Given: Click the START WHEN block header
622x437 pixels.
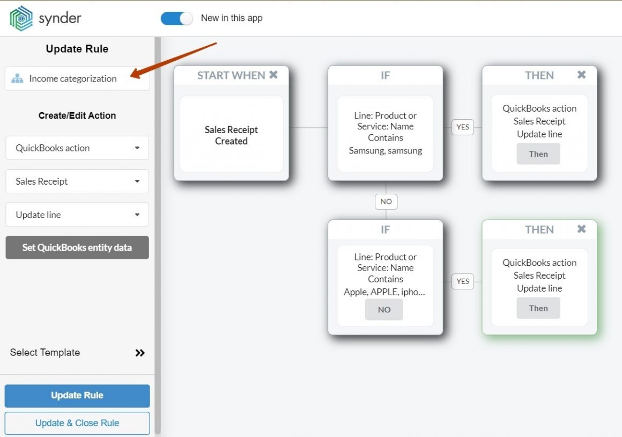Looking at the screenshot, I should tap(231, 76).
